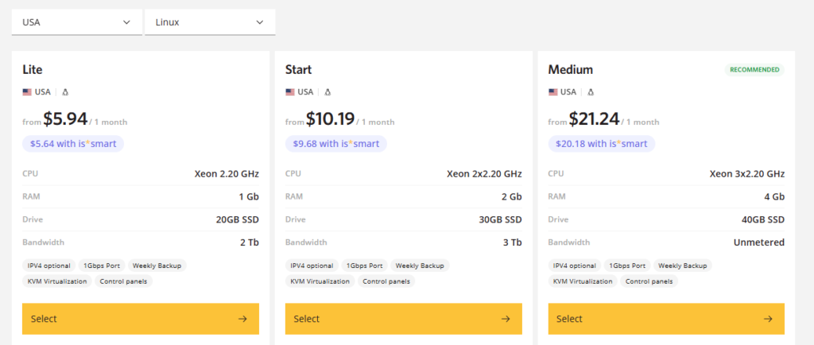Click the Medium plan title
The width and height of the screenshot is (814, 345).
click(x=571, y=69)
